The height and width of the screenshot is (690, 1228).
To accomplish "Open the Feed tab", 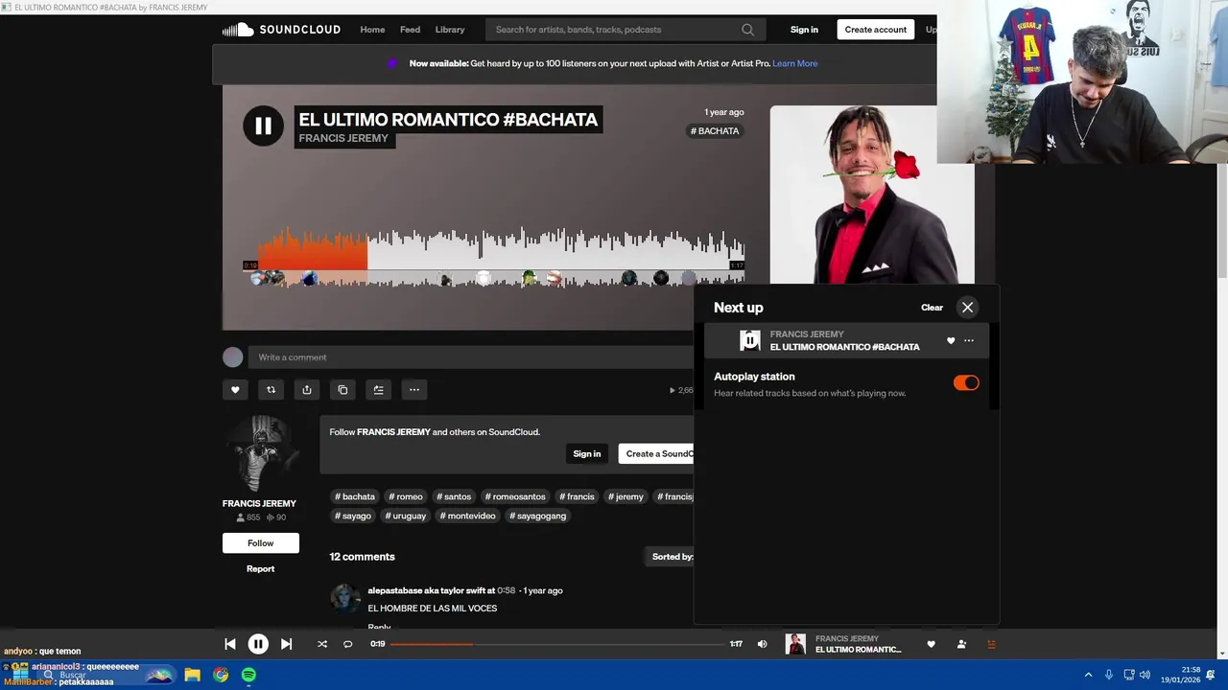I will pyautogui.click(x=410, y=30).
